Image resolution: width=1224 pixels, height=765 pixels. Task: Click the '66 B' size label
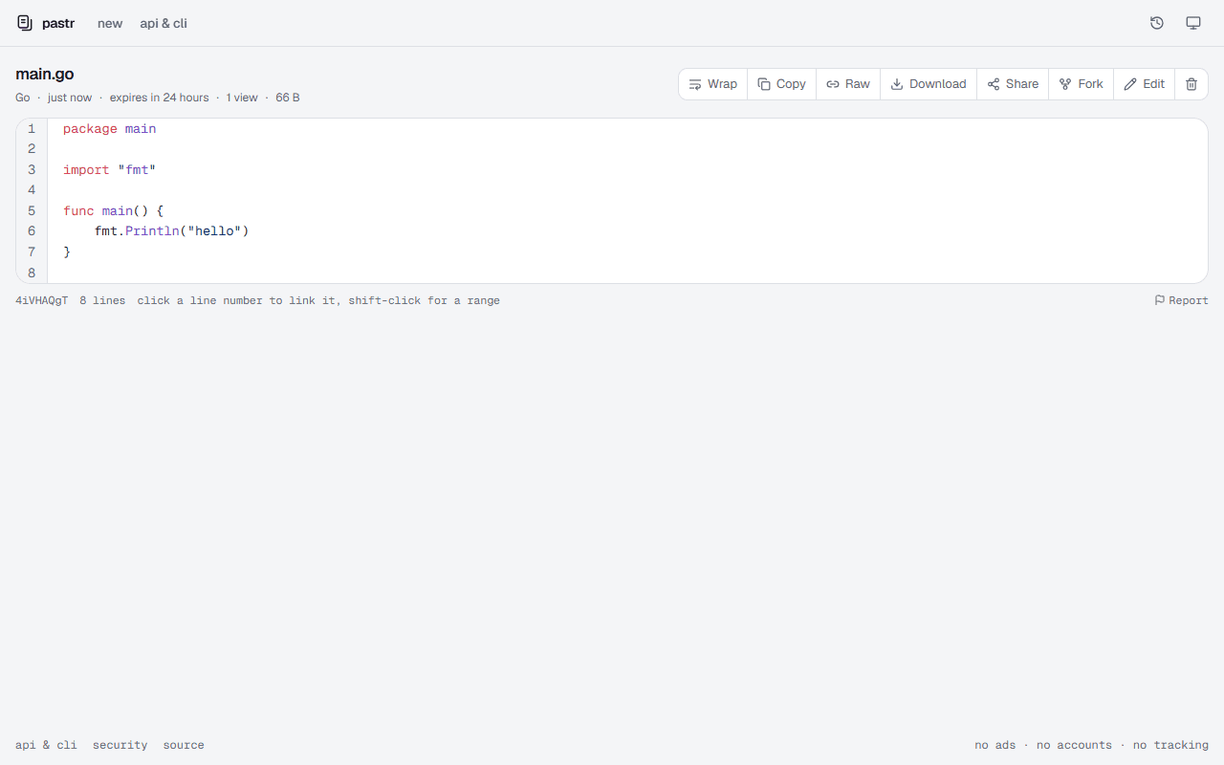tap(288, 98)
